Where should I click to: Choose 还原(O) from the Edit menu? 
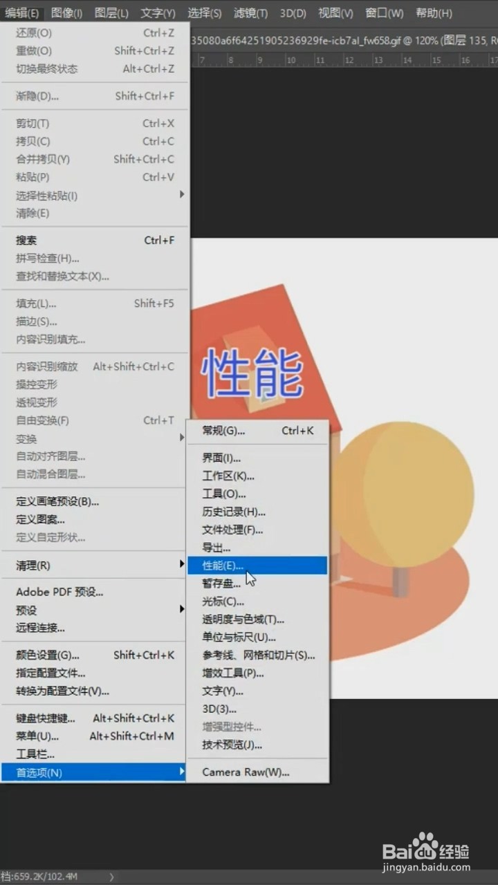tap(95, 33)
